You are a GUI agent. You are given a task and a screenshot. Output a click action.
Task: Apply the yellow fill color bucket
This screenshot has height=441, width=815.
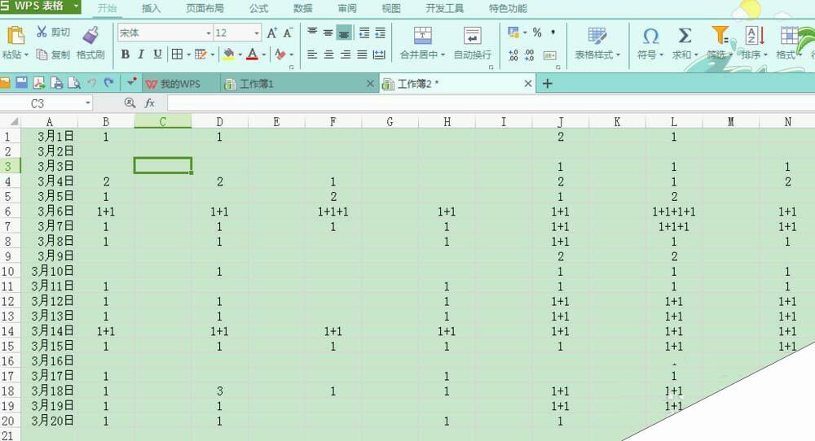pos(229,54)
